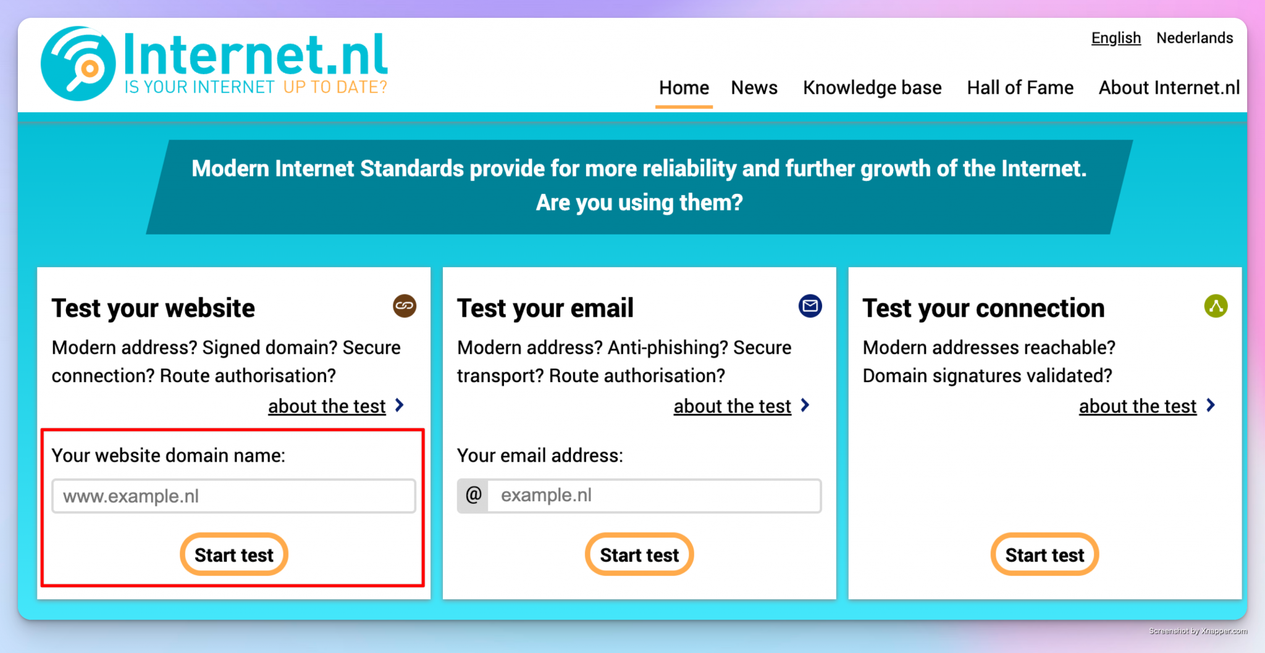This screenshot has width=1265, height=653.
Task: Click chevron arrow next to connection about link
Action: (1211, 406)
